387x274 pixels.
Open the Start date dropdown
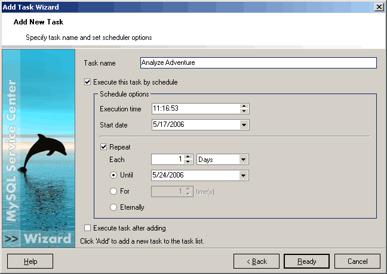coord(244,125)
